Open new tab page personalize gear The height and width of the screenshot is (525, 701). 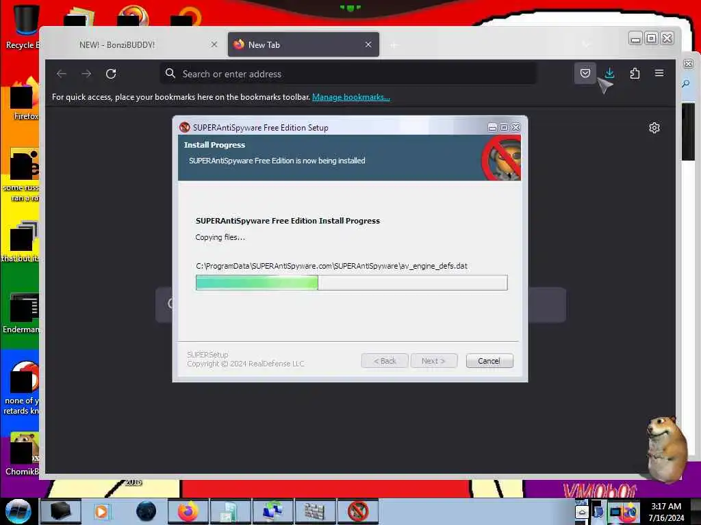(x=654, y=128)
